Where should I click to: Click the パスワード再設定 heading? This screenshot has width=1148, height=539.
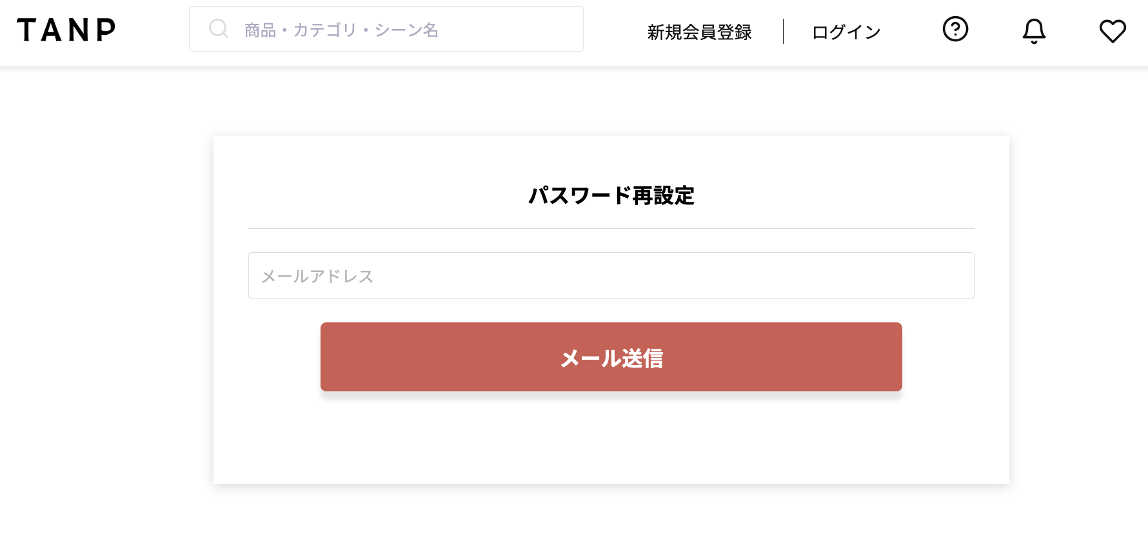click(x=611, y=195)
